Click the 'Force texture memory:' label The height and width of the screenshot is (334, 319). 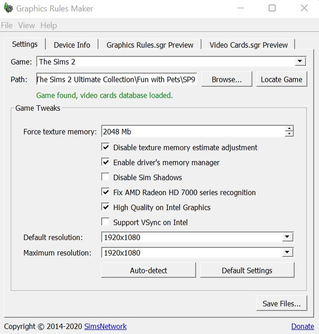pos(60,132)
